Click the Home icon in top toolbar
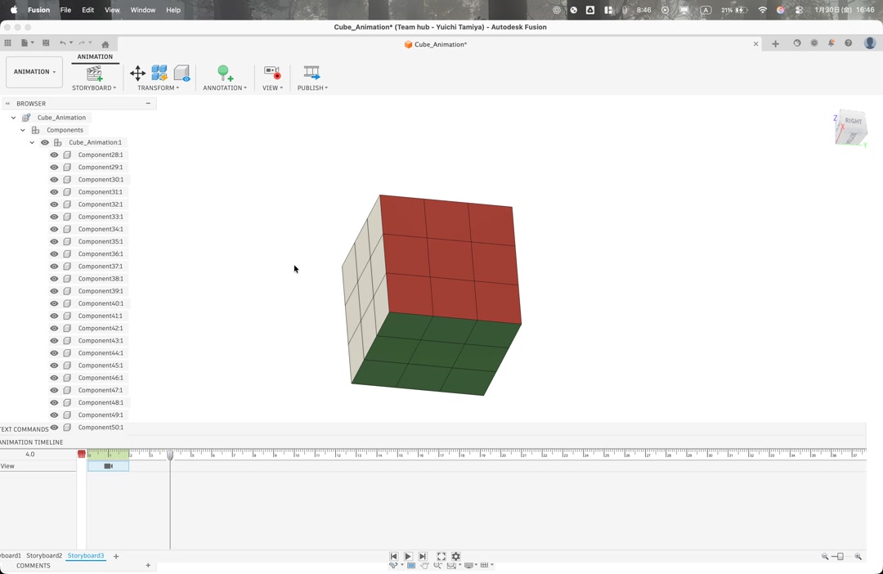The width and height of the screenshot is (883, 574). (x=105, y=44)
